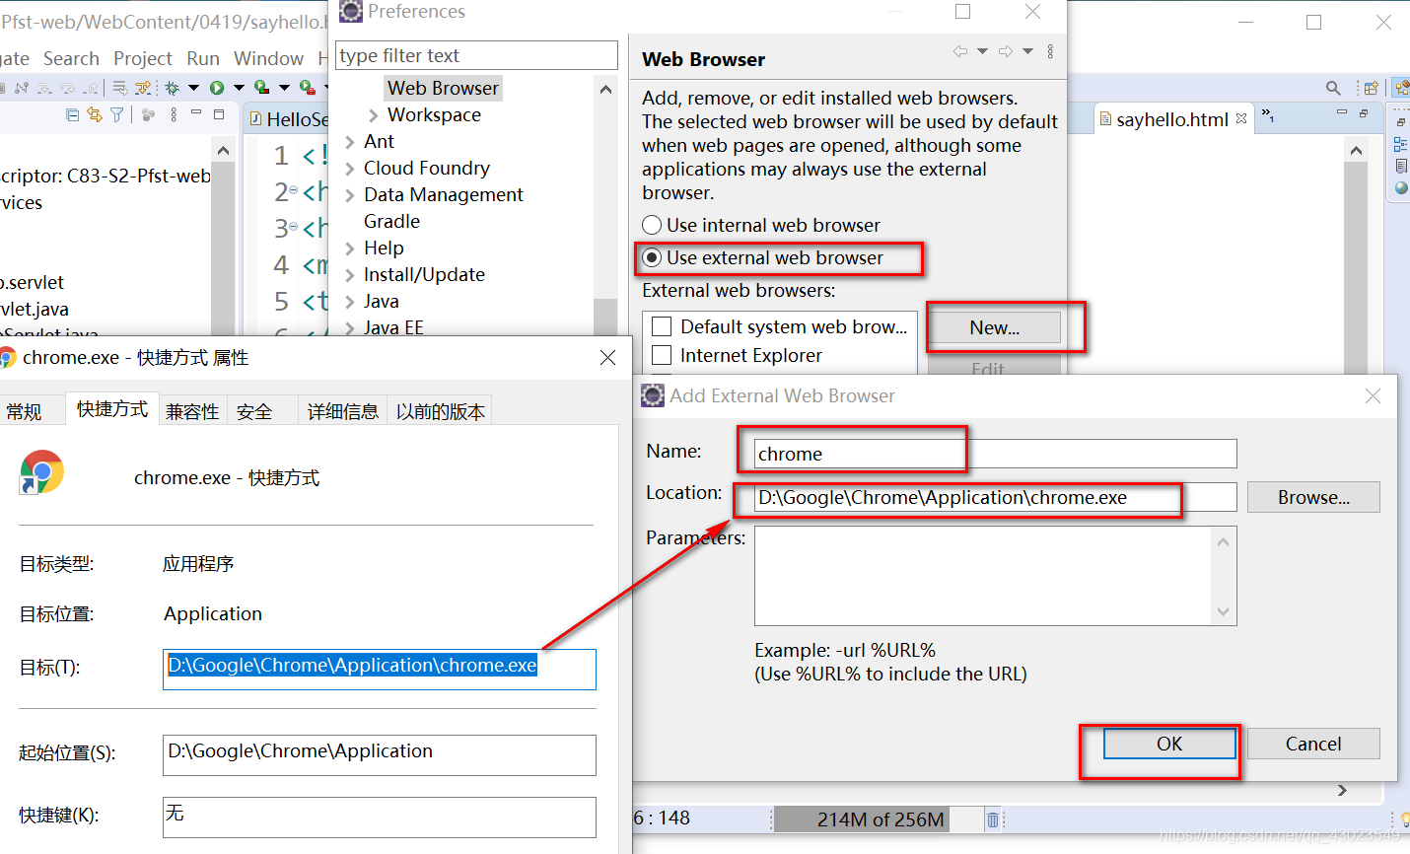
Task: Open the forward history dropdown in Preferences
Action: click(x=1027, y=51)
